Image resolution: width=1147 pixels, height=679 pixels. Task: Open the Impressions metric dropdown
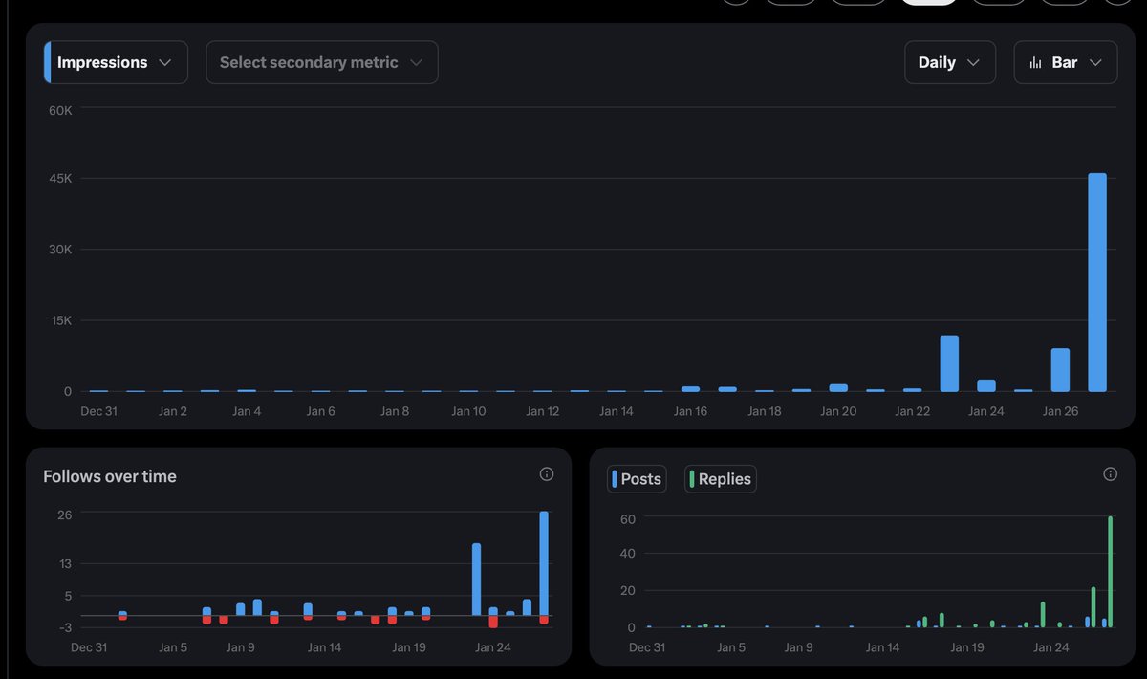tap(115, 61)
